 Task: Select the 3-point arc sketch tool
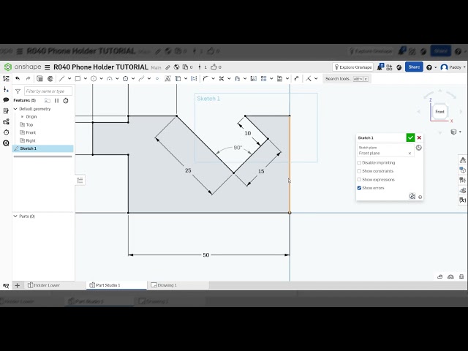[x=110, y=78]
